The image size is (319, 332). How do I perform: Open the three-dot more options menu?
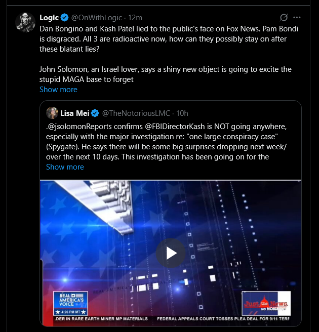(x=297, y=18)
